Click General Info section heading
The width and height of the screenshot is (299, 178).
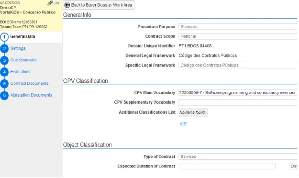point(77,15)
